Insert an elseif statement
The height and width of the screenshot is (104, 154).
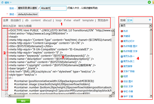pos(77,20)
